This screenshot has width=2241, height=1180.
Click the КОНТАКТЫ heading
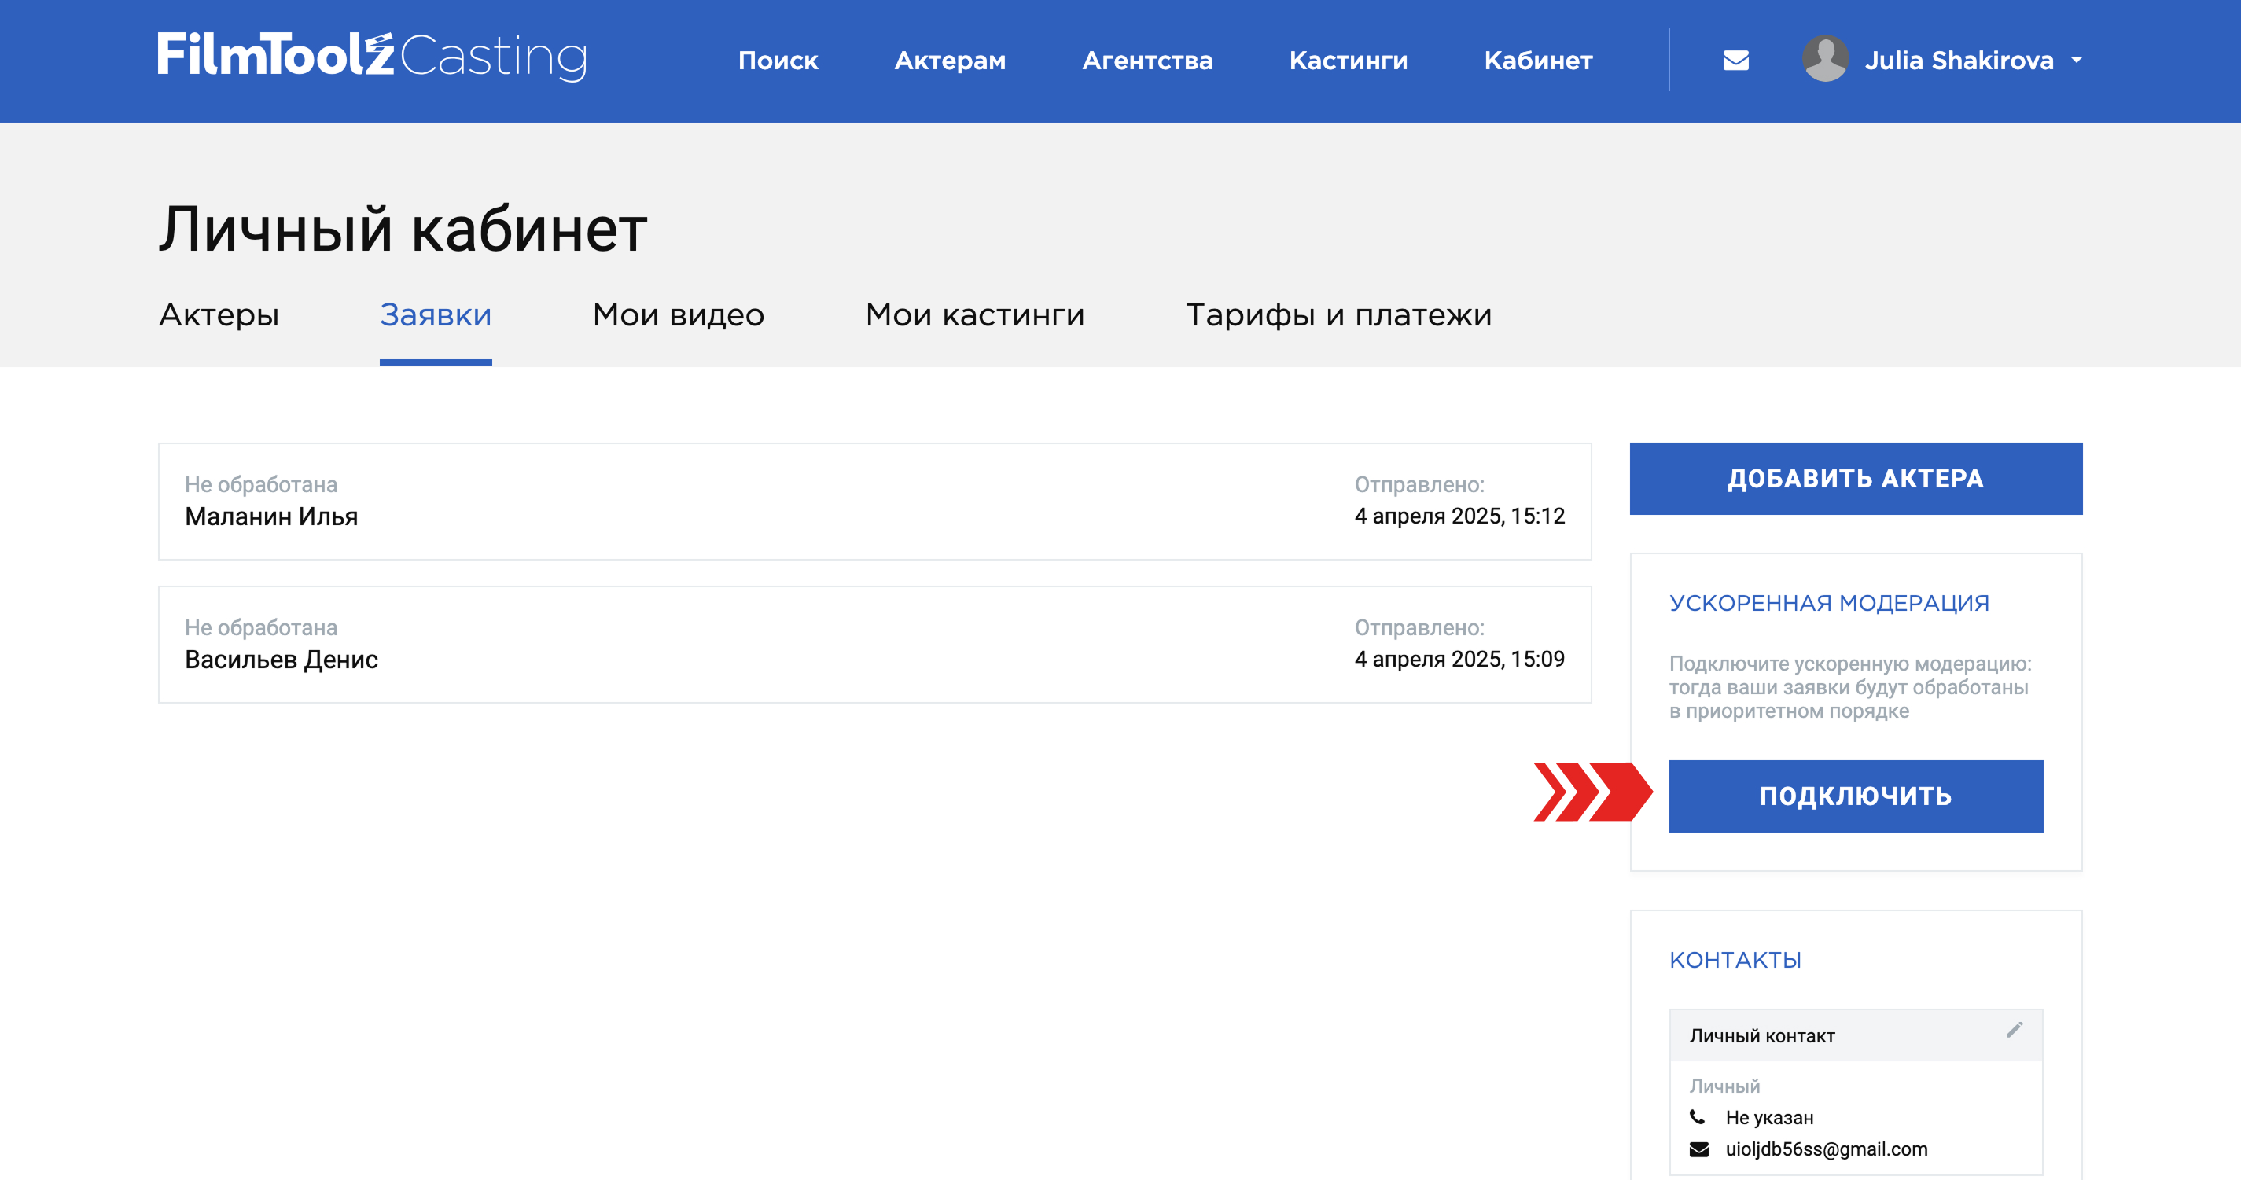click(x=1735, y=960)
